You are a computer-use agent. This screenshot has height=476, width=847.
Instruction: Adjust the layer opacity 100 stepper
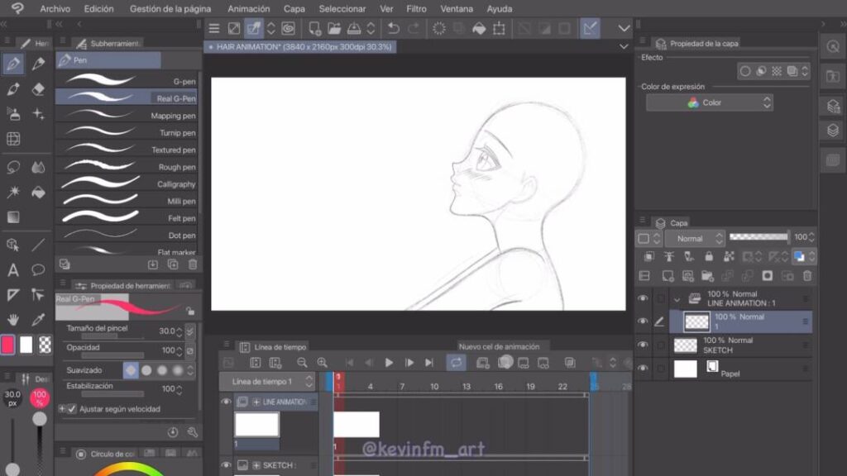pyautogui.click(x=811, y=237)
